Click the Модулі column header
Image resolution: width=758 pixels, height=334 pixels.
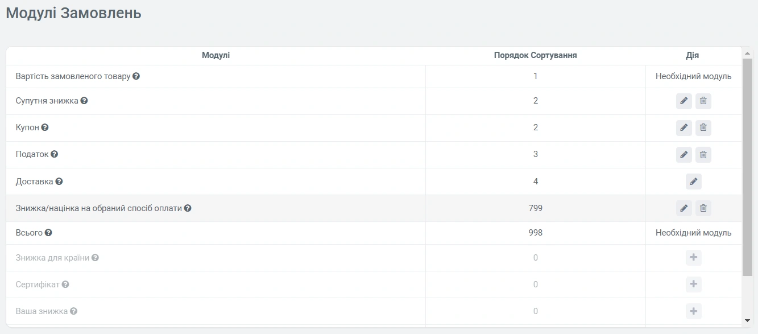[216, 55]
